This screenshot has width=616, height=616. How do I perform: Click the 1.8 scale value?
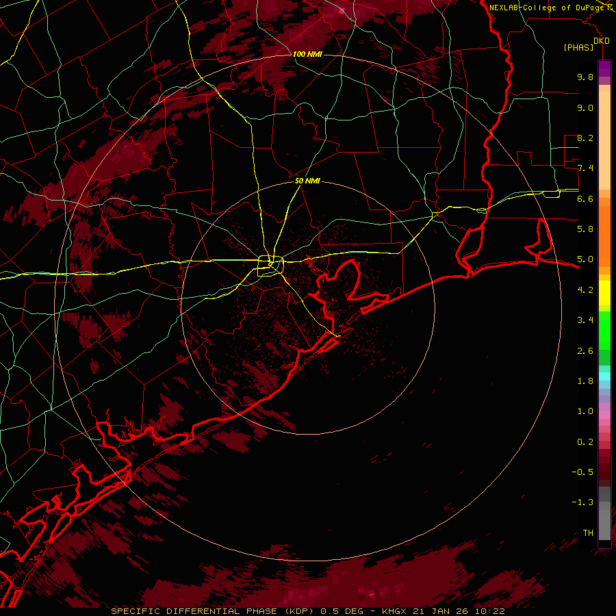(585, 381)
